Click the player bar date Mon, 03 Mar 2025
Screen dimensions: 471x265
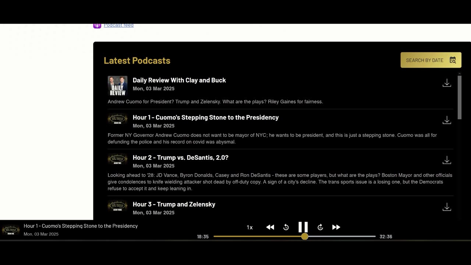pos(41,234)
